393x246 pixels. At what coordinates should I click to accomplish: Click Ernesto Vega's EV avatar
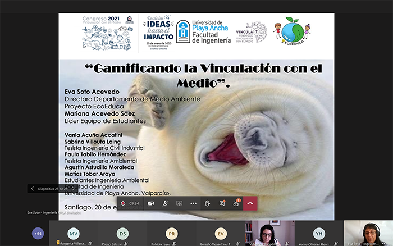[221, 233]
